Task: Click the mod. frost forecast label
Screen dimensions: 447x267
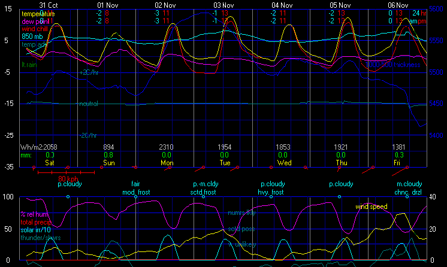Action: tap(136, 192)
